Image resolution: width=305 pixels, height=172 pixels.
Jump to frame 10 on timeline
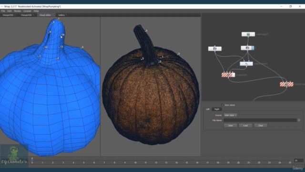click(x=135, y=162)
